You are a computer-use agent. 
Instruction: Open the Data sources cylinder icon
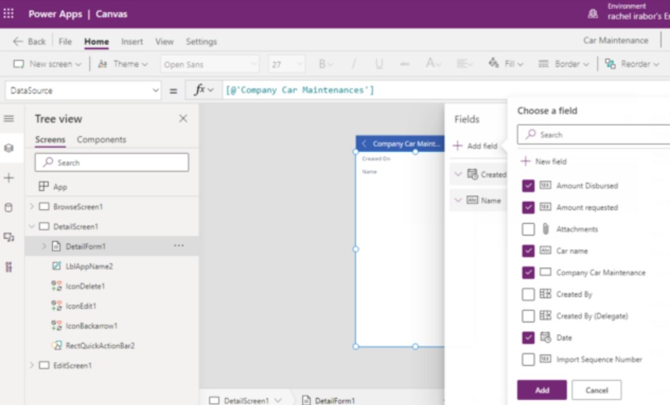[x=8, y=208]
